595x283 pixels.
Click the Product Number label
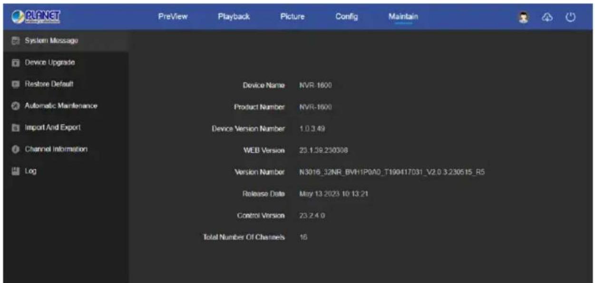[x=259, y=107]
